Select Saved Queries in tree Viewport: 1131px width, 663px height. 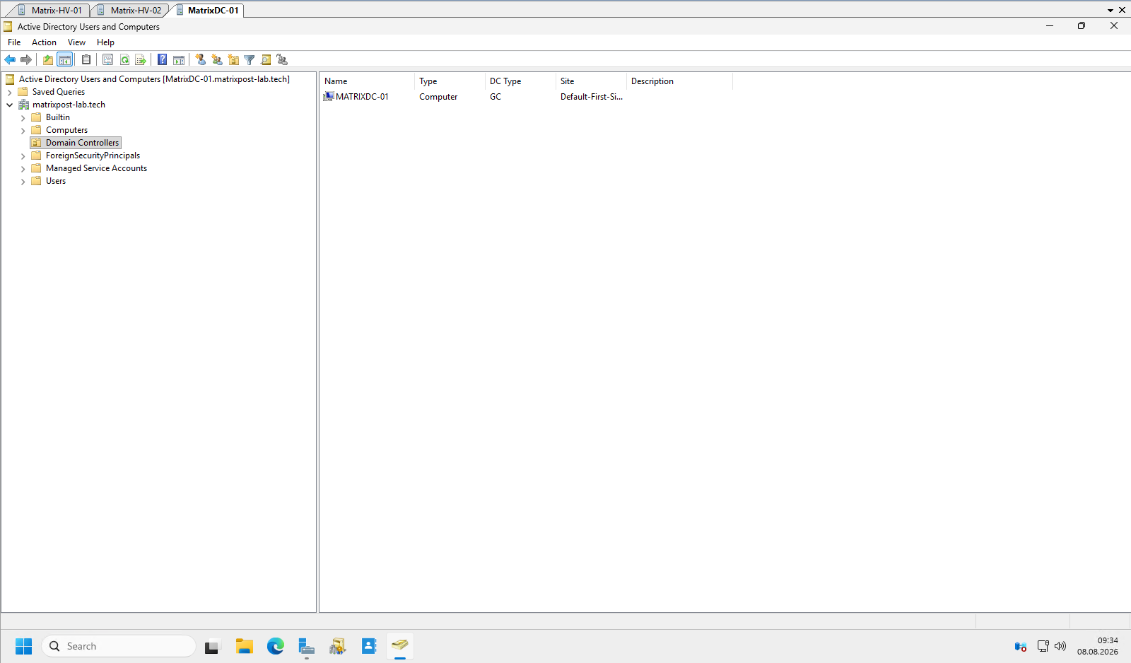point(58,92)
